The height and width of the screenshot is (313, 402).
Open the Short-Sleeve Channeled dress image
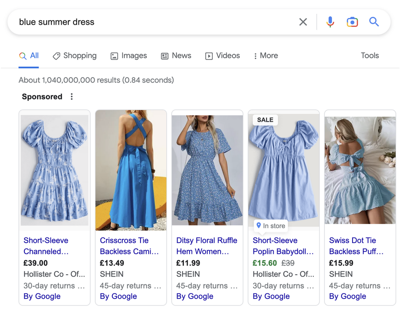(55, 170)
